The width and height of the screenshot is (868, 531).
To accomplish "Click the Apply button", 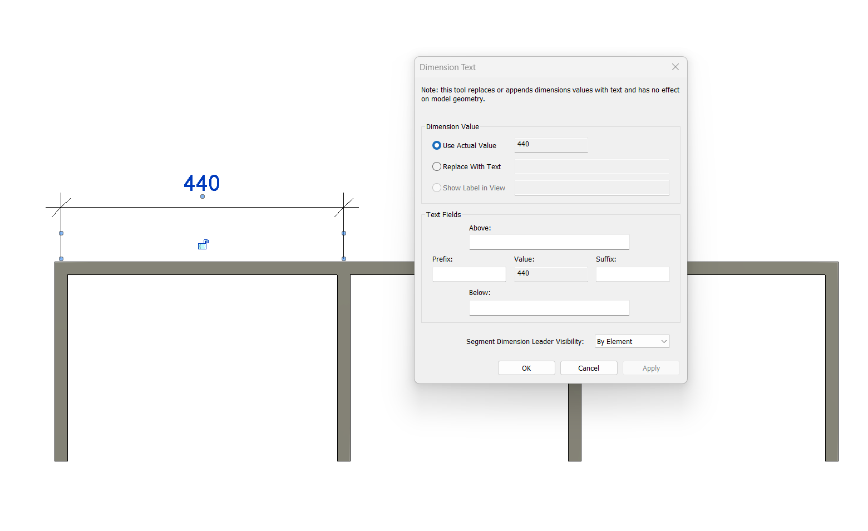I will click(x=651, y=368).
